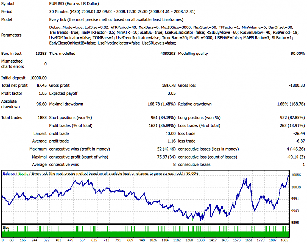
Task: Click the Relative drawdown value 1.68% (168.78)
Action: coord(291,104)
